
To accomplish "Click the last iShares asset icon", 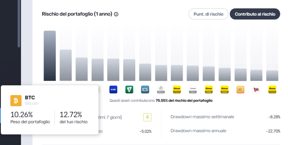I will click(x=272, y=89).
